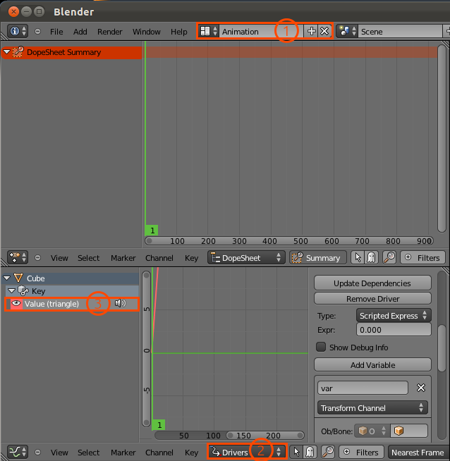
Task: Open the Transform Channel variable type dropdown
Action: tap(372, 408)
